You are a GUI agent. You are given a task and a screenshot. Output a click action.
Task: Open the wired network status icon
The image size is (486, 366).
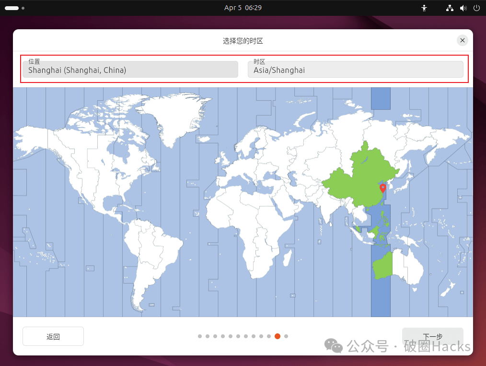coord(450,8)
